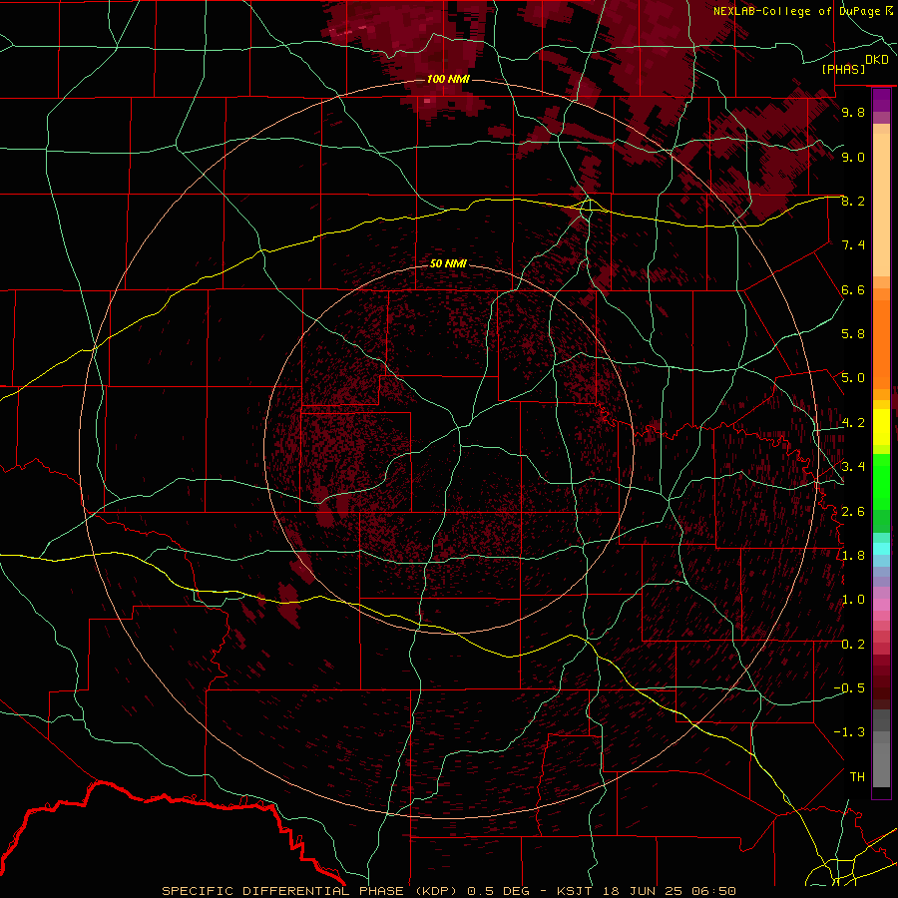Screen dimensions: 898x898
Task: Click the 2.6 color scale value
Action: point(853,512)
